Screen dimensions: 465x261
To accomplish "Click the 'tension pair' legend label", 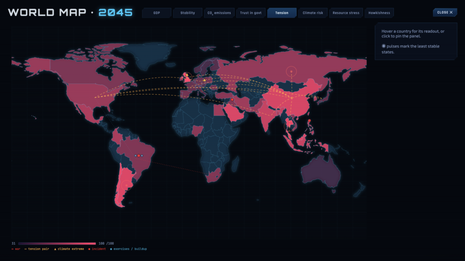I will point(39,249).
